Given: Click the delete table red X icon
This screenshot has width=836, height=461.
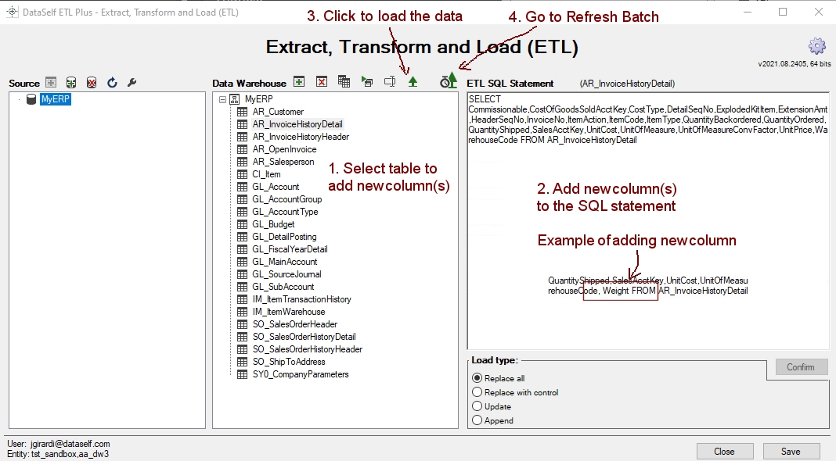Looking at the screenshot, I should tap(322, 81).
